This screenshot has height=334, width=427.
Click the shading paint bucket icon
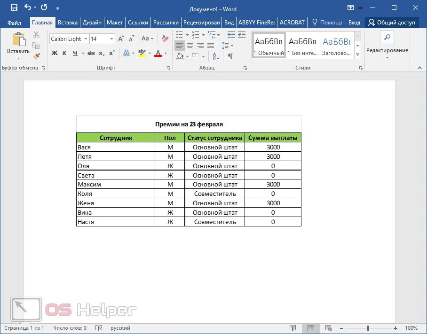pos(180,56)
